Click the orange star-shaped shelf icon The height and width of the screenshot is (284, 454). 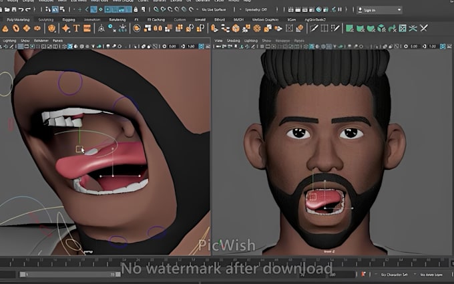pyautogui.click(x=65, y=28)
